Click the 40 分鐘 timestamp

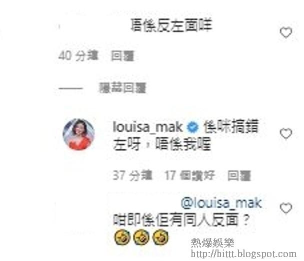click(78, 56)
